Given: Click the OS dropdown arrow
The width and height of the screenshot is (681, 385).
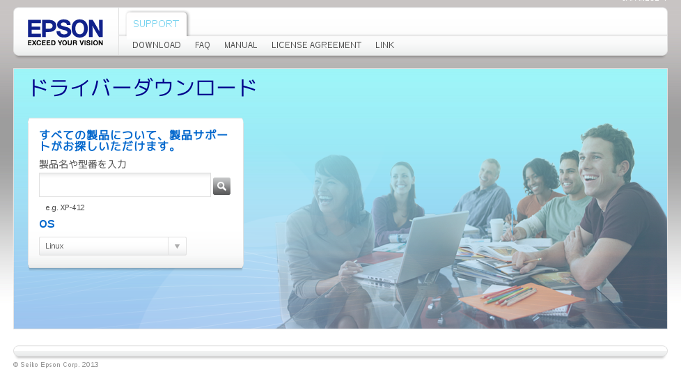Looking at the screenshot, I should 177,246.
